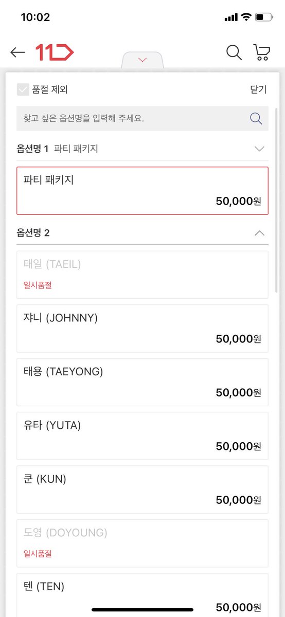This screenshot has width=285, height=617.
Task: Choose 태용 (TAEYONG) option
Action: click(142, 382)
